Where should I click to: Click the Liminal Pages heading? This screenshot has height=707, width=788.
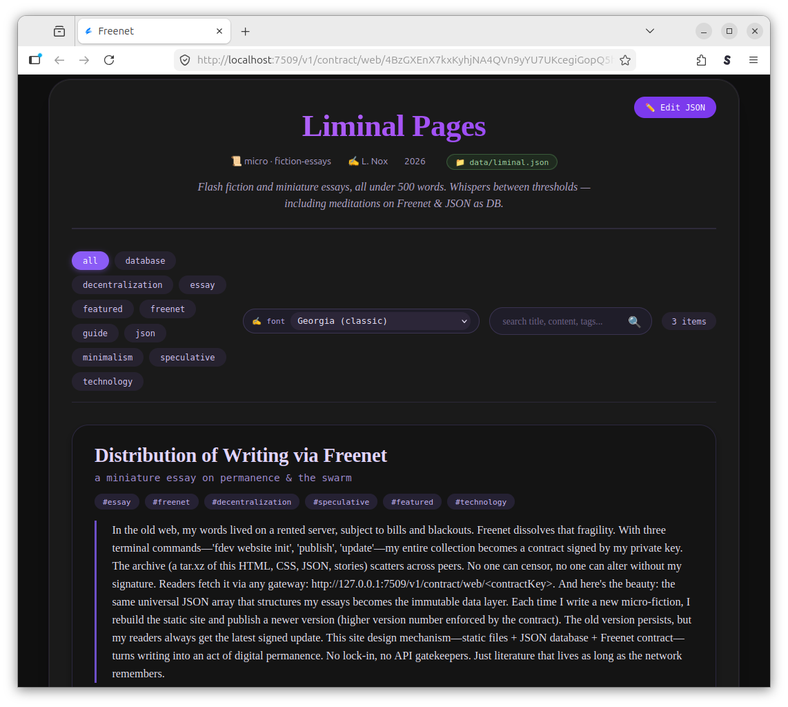(394, 126)
